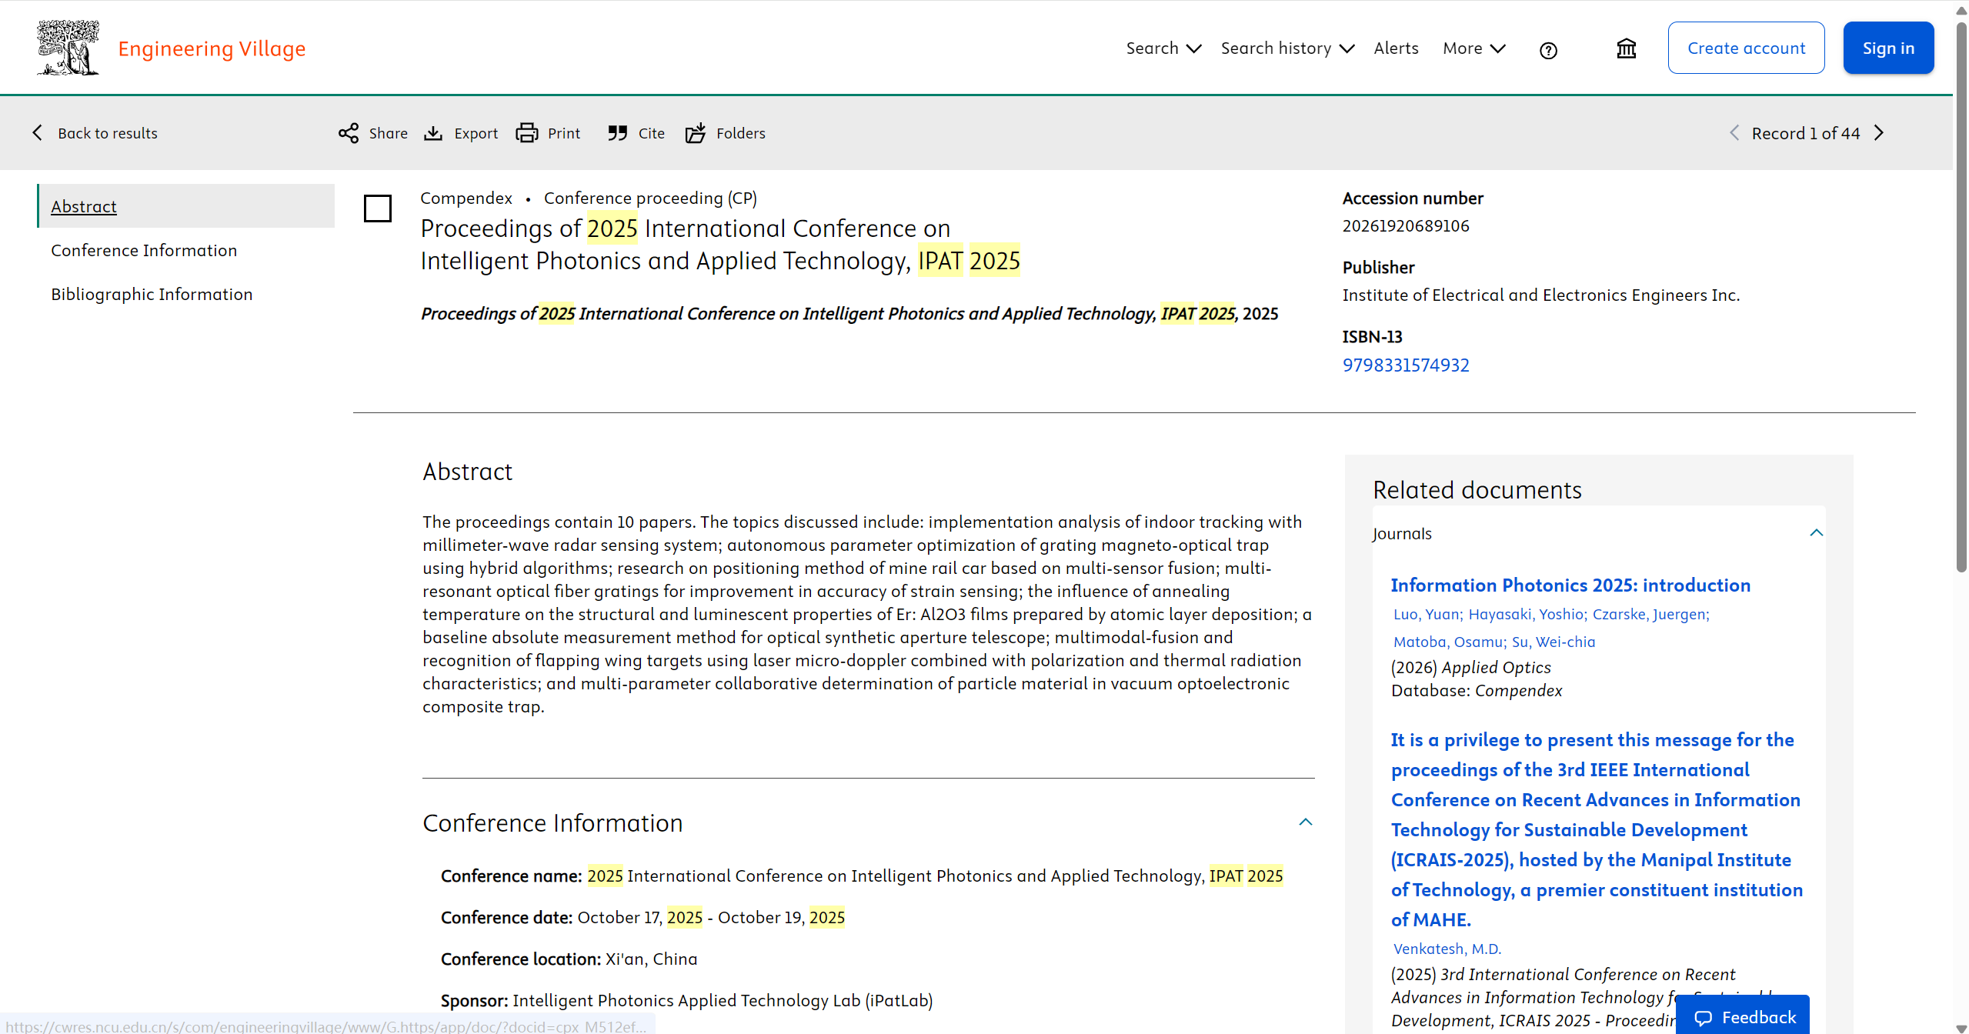Viewport: 1969px width, 1034px height.
Task: Click author Luo, Yuan
Action: pos(1428,614)
